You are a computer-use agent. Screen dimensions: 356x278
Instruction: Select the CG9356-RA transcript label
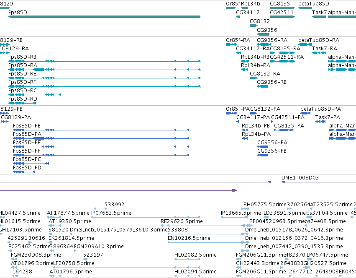[x=272, y=40]
